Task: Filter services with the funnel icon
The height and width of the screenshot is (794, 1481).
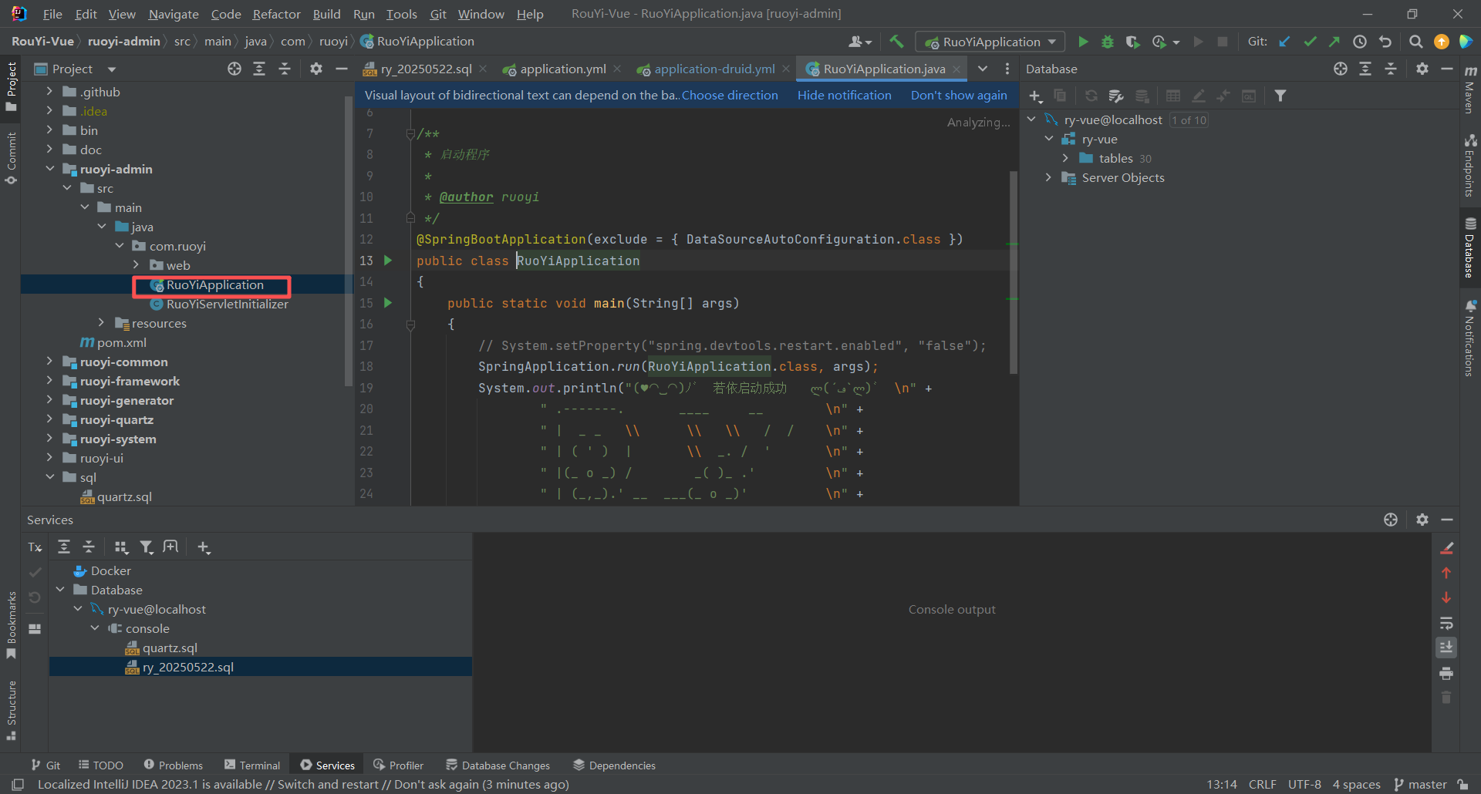Action: click(x=147, y=547)
